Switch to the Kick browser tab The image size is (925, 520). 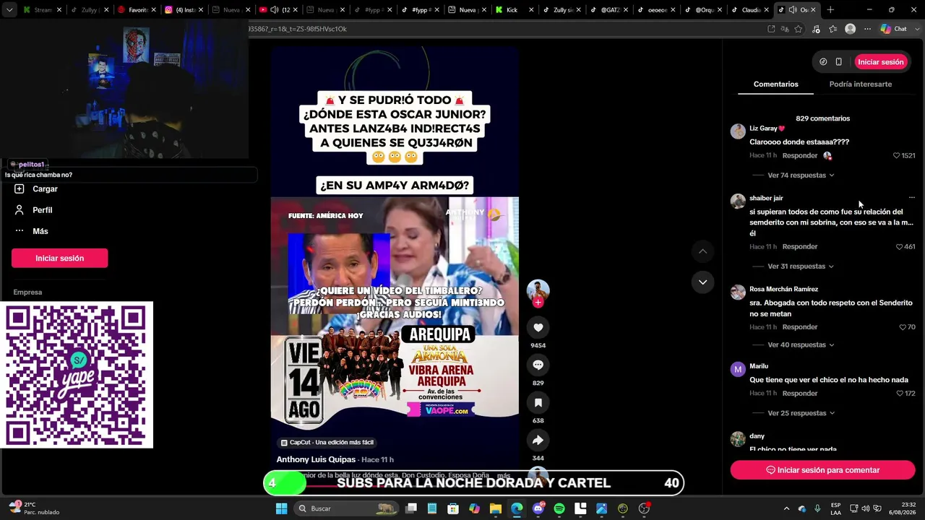pos(515,10)
